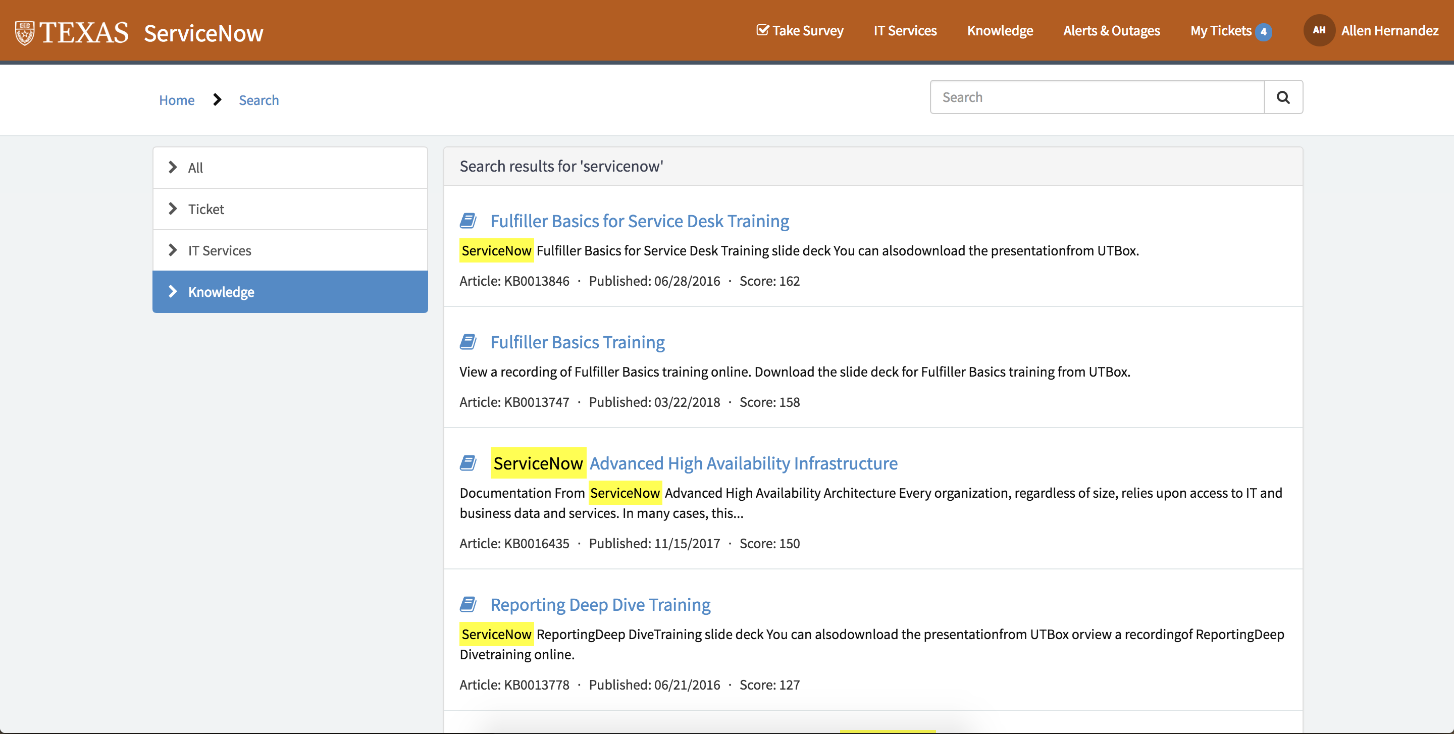Expand the All category chevron
Image resolution: width=1454 pixels, height=734 pixels.
[173, 168]
